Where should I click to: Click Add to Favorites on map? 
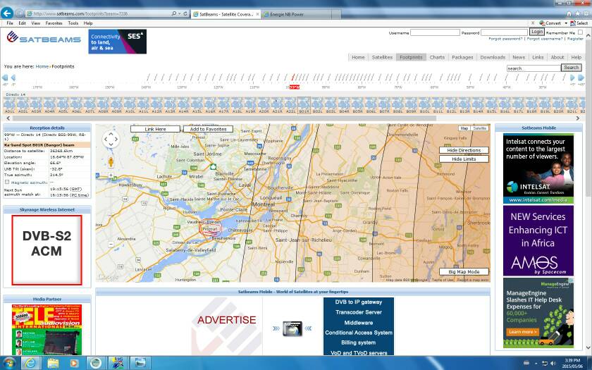[208, 129]
